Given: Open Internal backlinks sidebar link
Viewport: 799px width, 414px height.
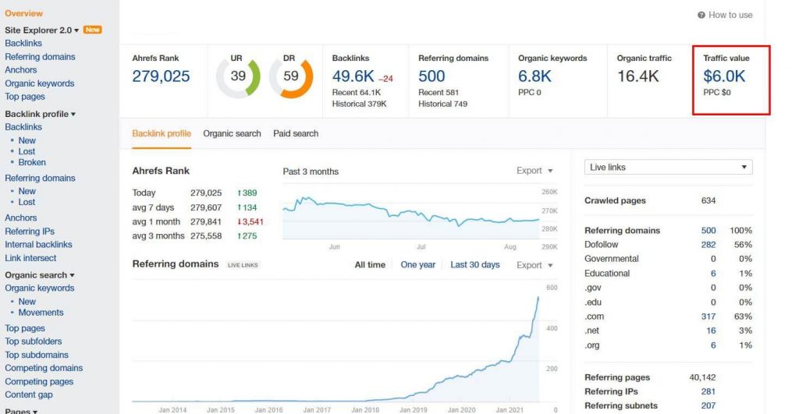Looking at the screenshot, I should 38,245.
